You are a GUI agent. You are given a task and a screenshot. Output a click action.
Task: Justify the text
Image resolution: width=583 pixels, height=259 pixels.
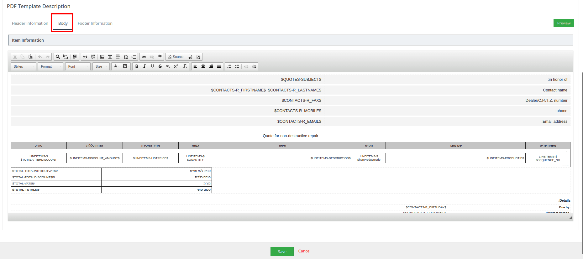click(219, 66)
